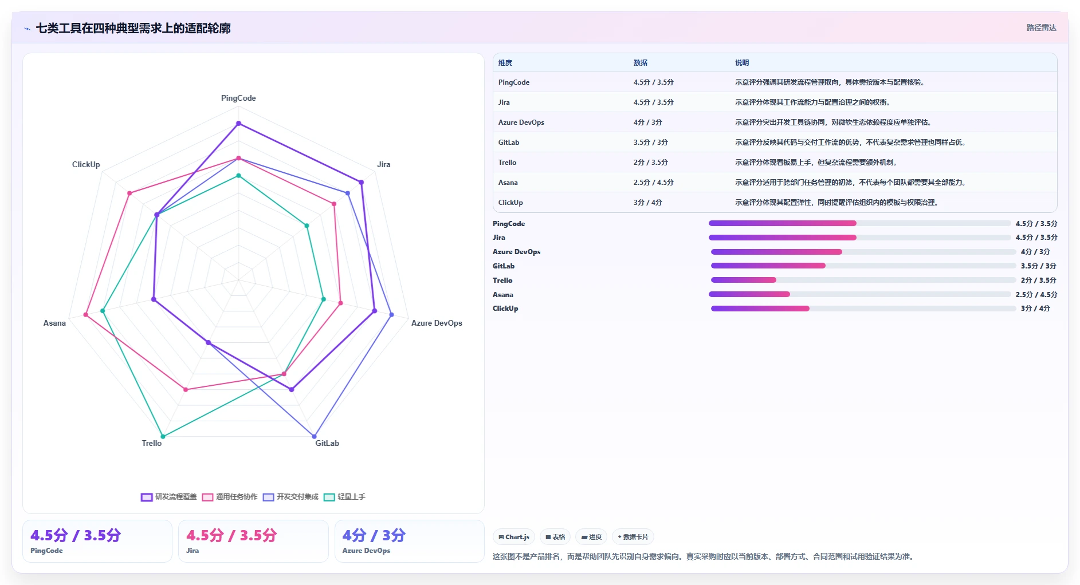Image resolution: width=1080 pixels, height=585 pixels.
Task: Select the GitLab progress bar
Action: (863, 266)
